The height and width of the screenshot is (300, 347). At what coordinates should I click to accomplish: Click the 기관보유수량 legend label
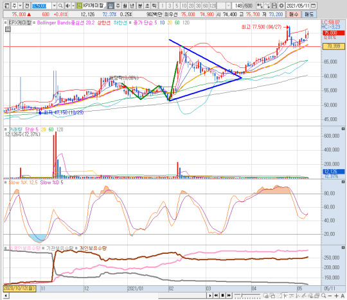pos(60,248)
